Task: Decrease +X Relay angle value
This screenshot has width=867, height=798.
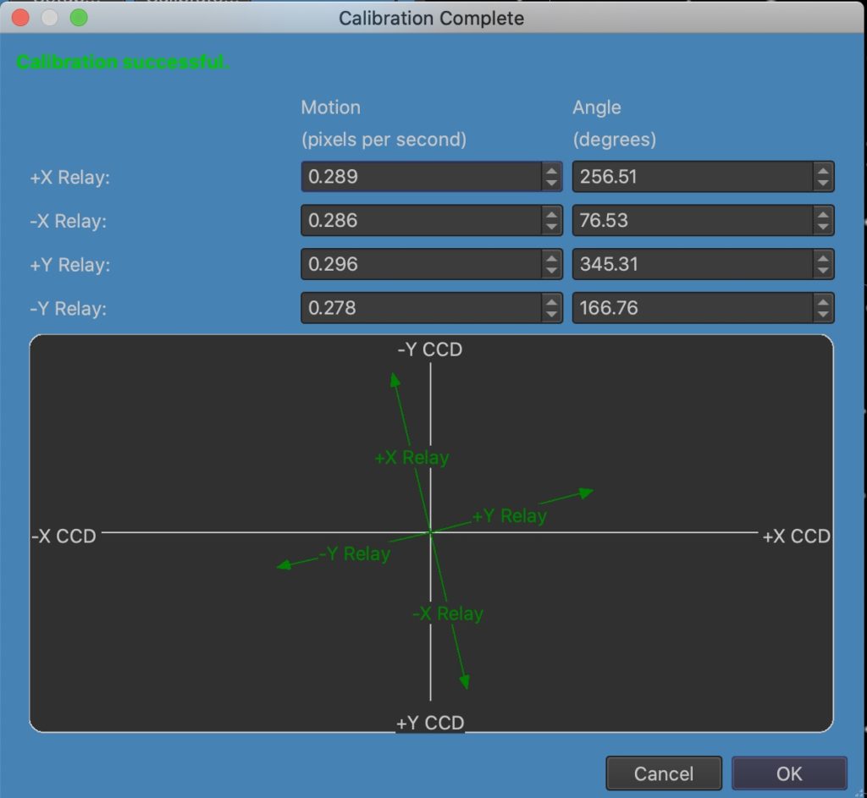Action: tap(823, 183)
